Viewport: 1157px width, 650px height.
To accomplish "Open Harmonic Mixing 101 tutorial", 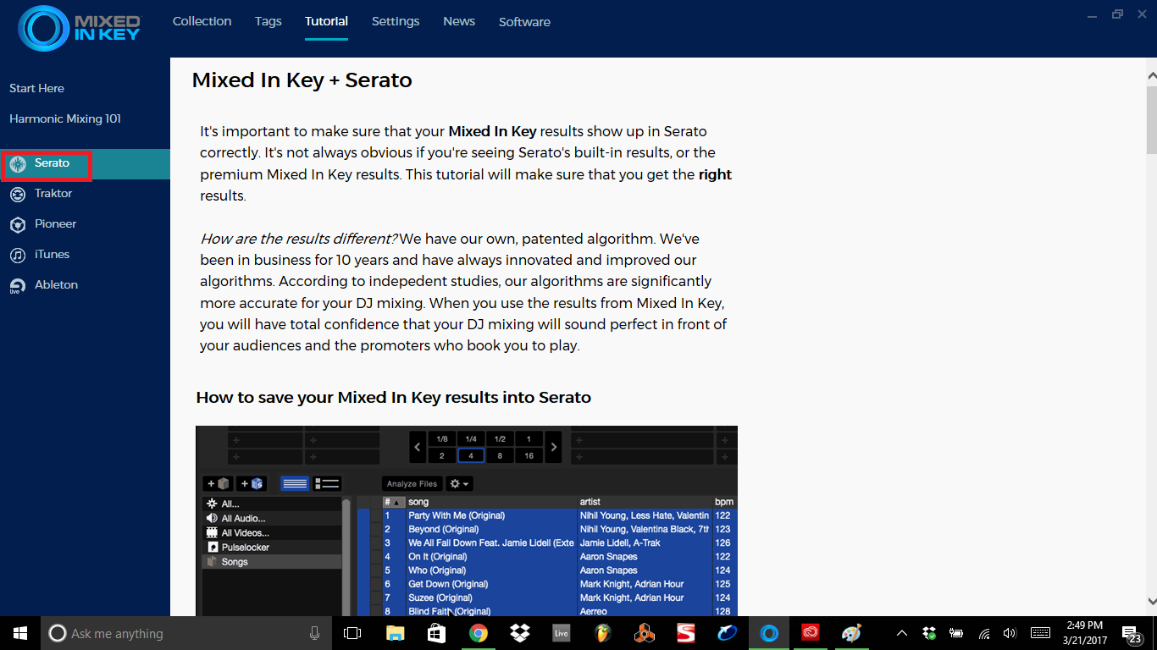I will point(65,118).
